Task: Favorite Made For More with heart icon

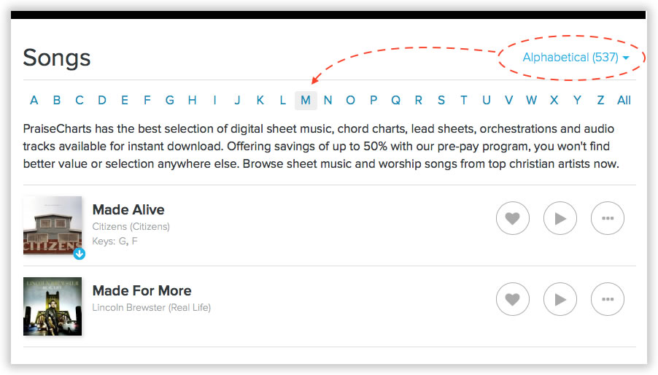Action: coord(513,299)
